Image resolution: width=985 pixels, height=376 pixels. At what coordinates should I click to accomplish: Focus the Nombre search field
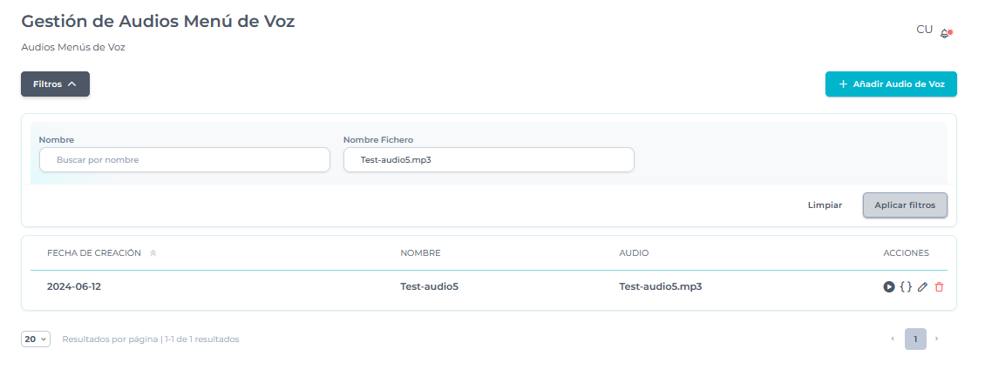point(185,160)
